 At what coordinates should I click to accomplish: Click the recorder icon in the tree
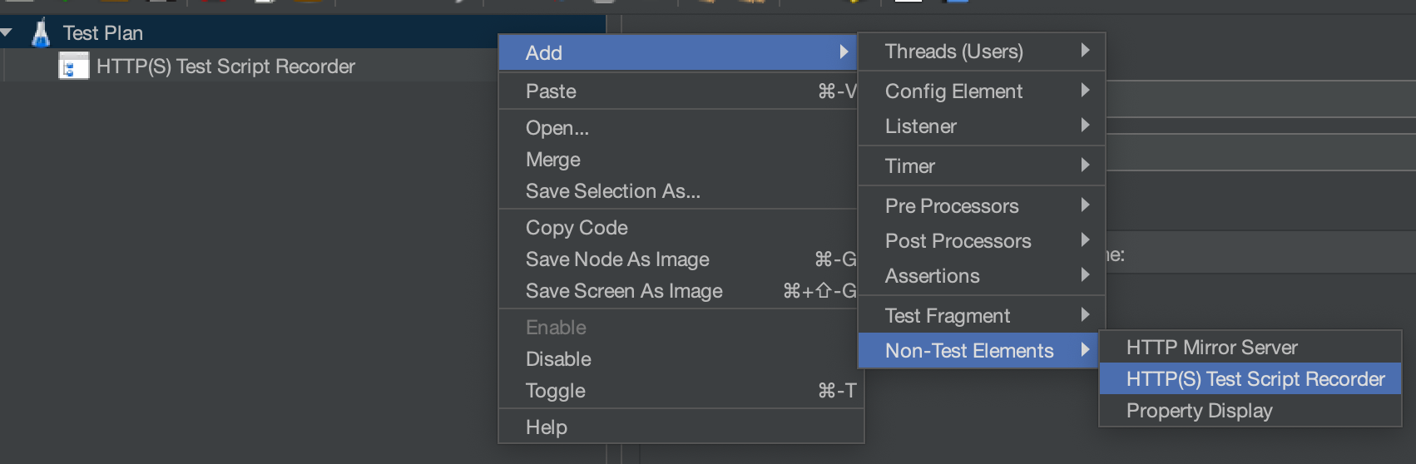tap(73, 67)
